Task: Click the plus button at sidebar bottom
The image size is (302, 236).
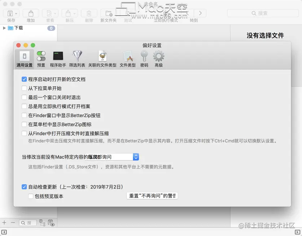Action: point(4,223)
